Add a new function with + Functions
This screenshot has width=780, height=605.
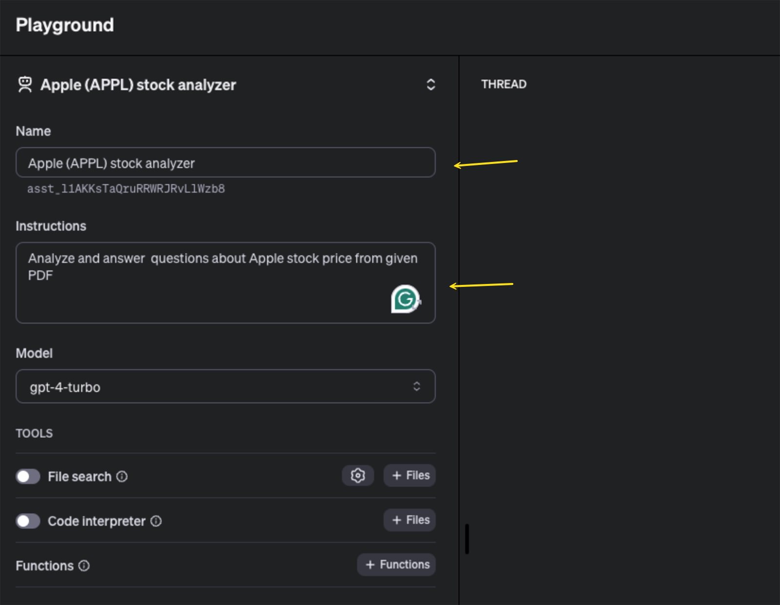pyautogui.click(x=396, y=565)
